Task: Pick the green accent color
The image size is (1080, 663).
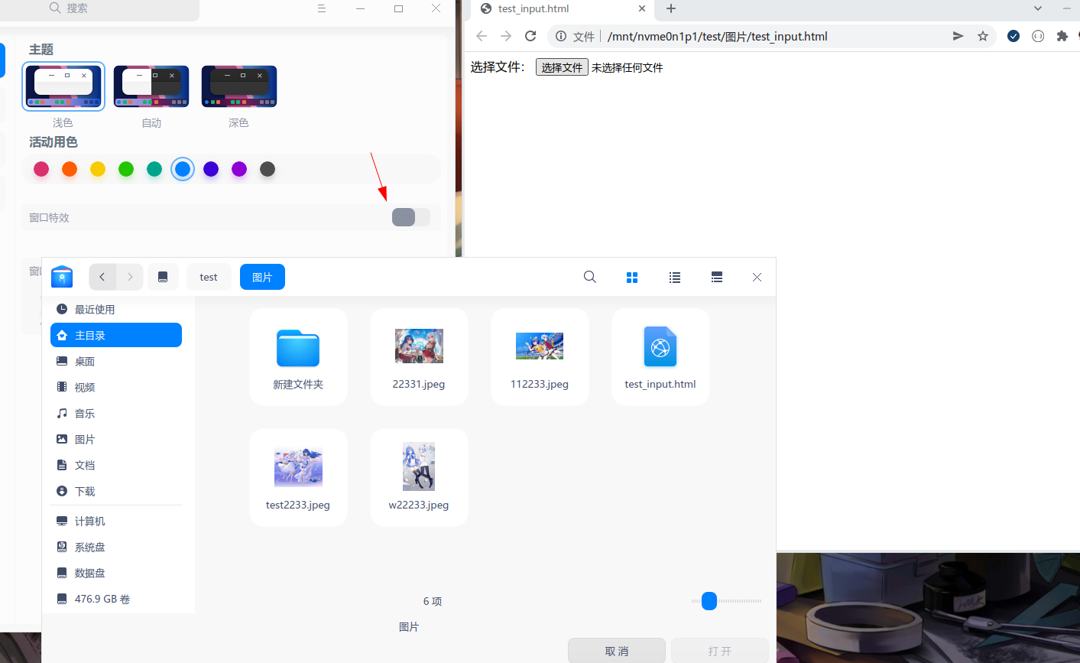Action: coord(126,169)
